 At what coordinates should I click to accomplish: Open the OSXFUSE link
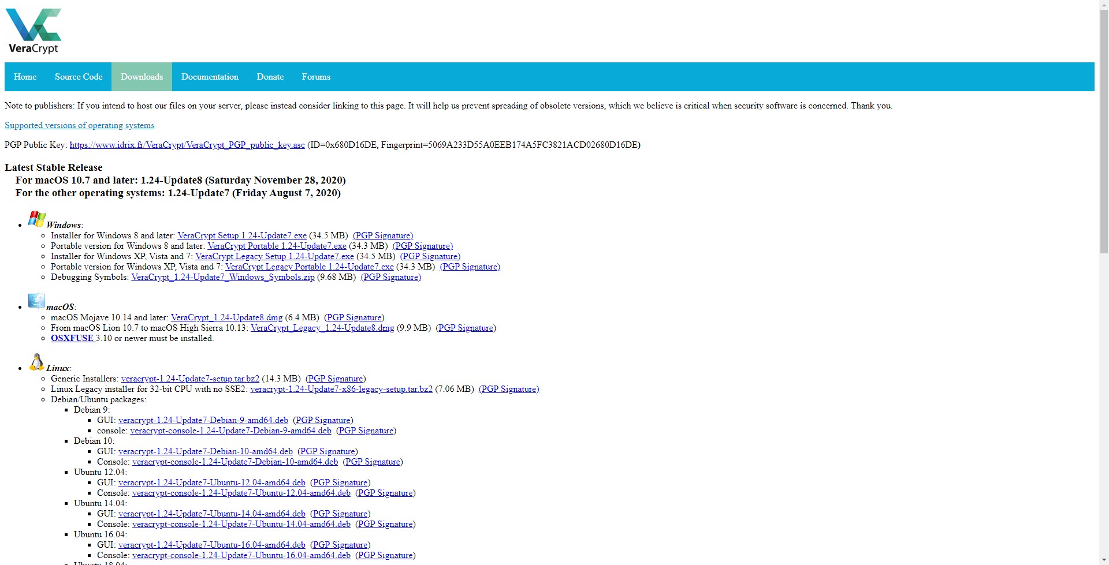(72, 338)
